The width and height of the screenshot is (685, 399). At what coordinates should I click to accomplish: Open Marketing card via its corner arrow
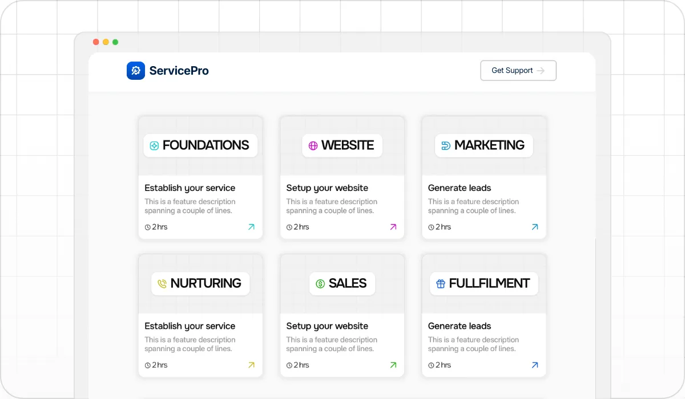535,227
